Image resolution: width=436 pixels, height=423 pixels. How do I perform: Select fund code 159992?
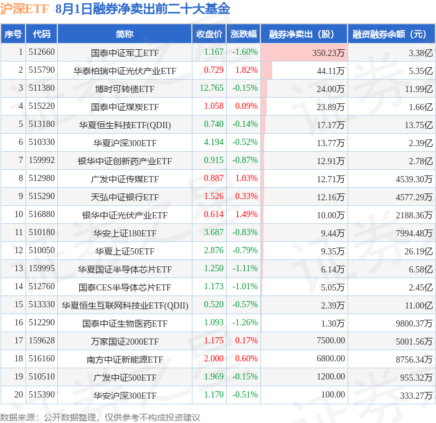tap(42, 160)
